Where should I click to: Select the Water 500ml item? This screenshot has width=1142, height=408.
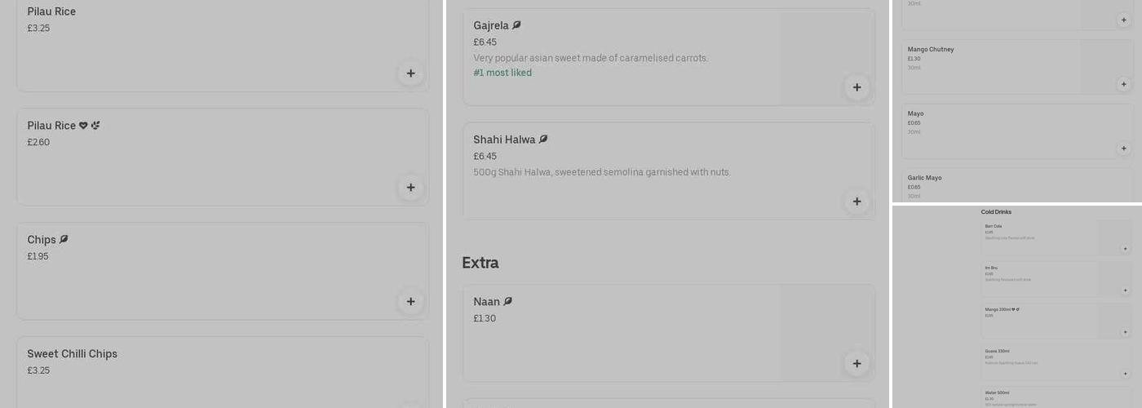(x=999, y=393)
